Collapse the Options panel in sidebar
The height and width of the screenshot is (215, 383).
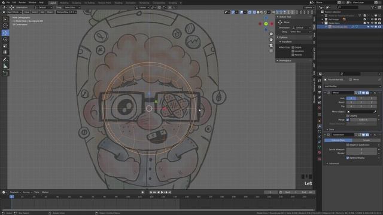click(x=278, y=38)
